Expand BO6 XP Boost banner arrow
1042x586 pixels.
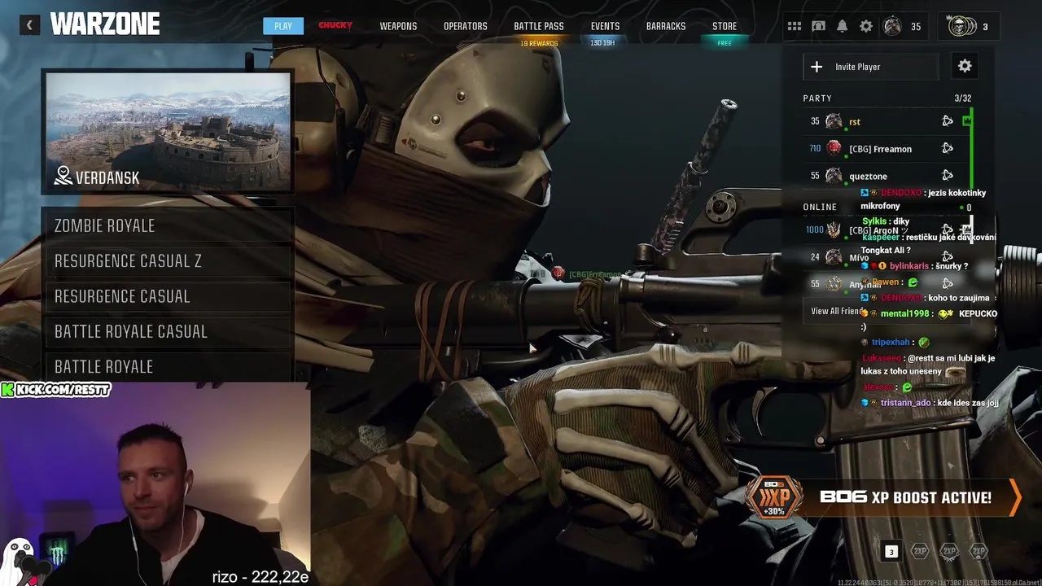click(x=1014, y=497)
